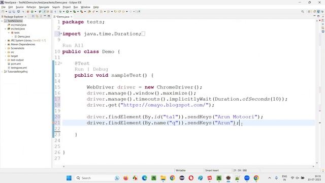The image size is (325, 183).
Task: Select Demo.java in Package Explorer
Action: click(23, 37)
